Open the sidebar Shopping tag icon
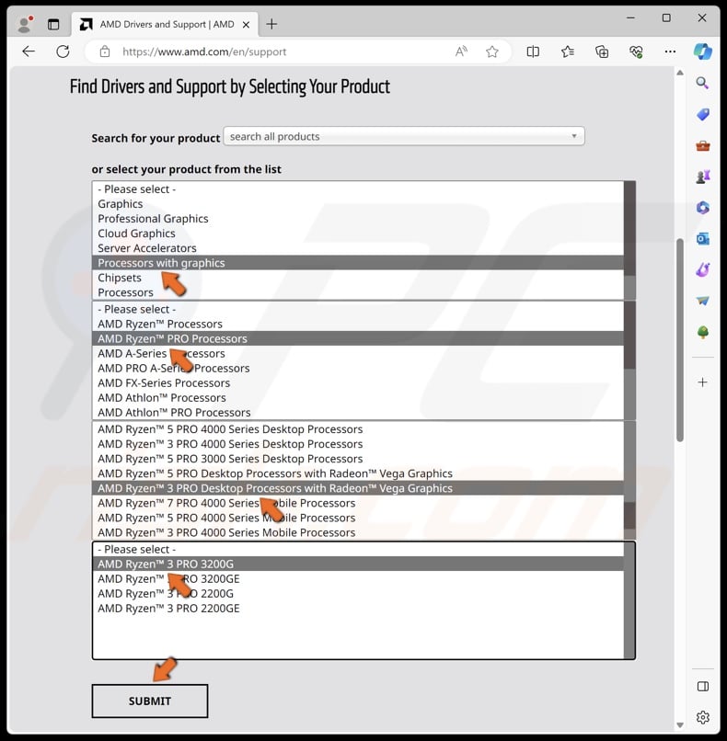 click(x=703, y=114)
